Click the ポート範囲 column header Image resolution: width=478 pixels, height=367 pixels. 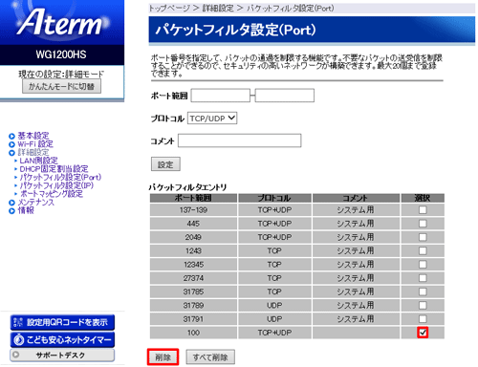click(x=193, y=198)
